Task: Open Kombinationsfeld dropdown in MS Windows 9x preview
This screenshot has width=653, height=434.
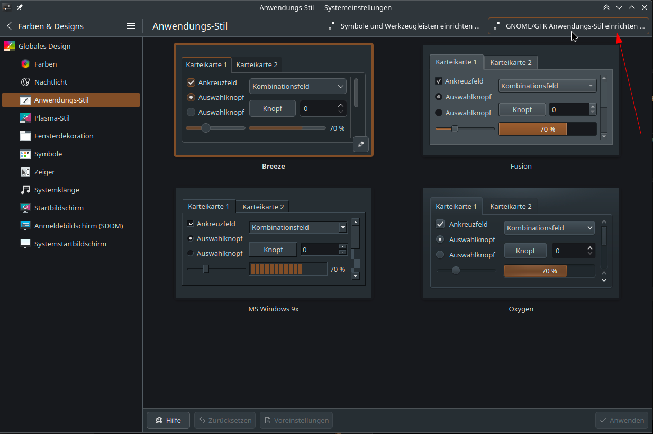Action: [298, 227]
